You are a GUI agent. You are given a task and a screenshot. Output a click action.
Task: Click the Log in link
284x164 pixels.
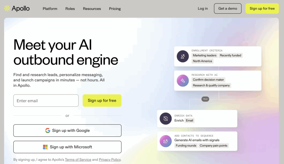(x=203, y=9)
